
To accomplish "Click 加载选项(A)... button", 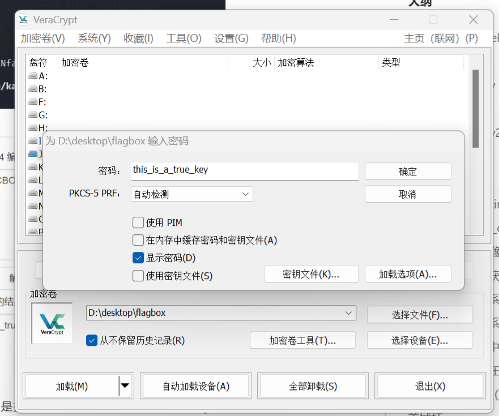I will click(x=408, y=274).
